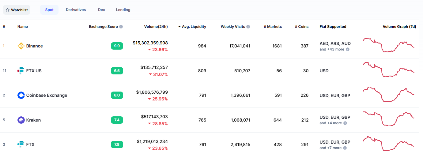This screenshot has height=158, width=423.
Task: Click the 'and +43 more' fiat text
Action: (332, 49)
